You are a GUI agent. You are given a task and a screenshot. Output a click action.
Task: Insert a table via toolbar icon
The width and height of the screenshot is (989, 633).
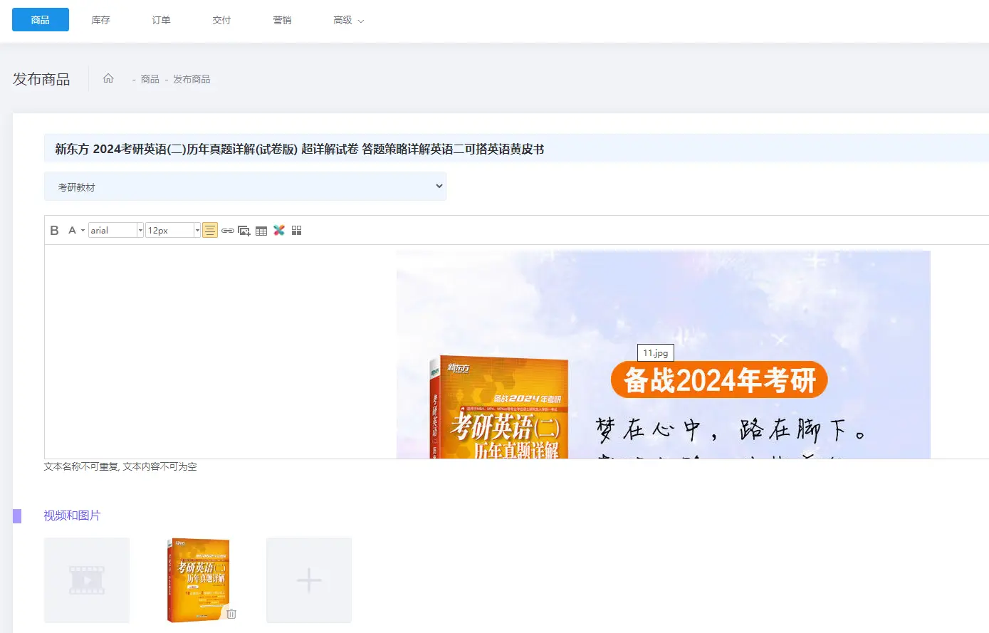pyautogui.click(x=261, y=231)
